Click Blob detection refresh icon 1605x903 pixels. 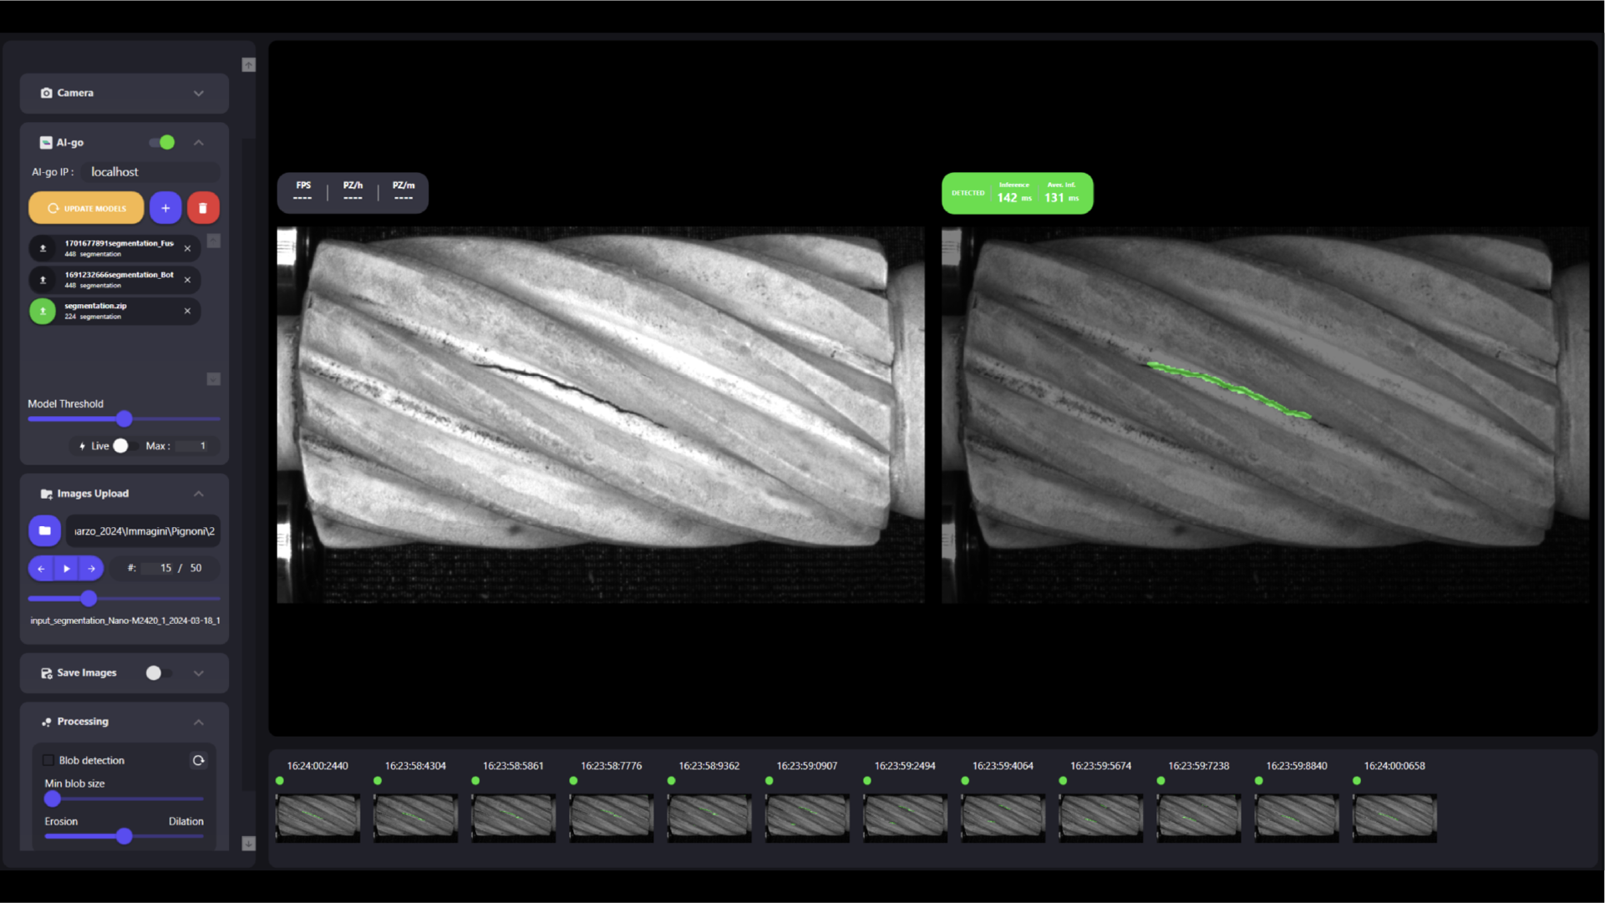198,760
